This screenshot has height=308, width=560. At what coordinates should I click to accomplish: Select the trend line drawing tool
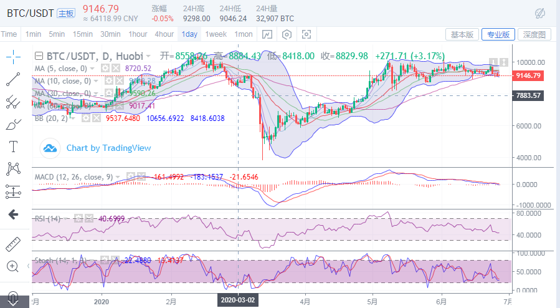pyautogui.click(x=13, y=80)
